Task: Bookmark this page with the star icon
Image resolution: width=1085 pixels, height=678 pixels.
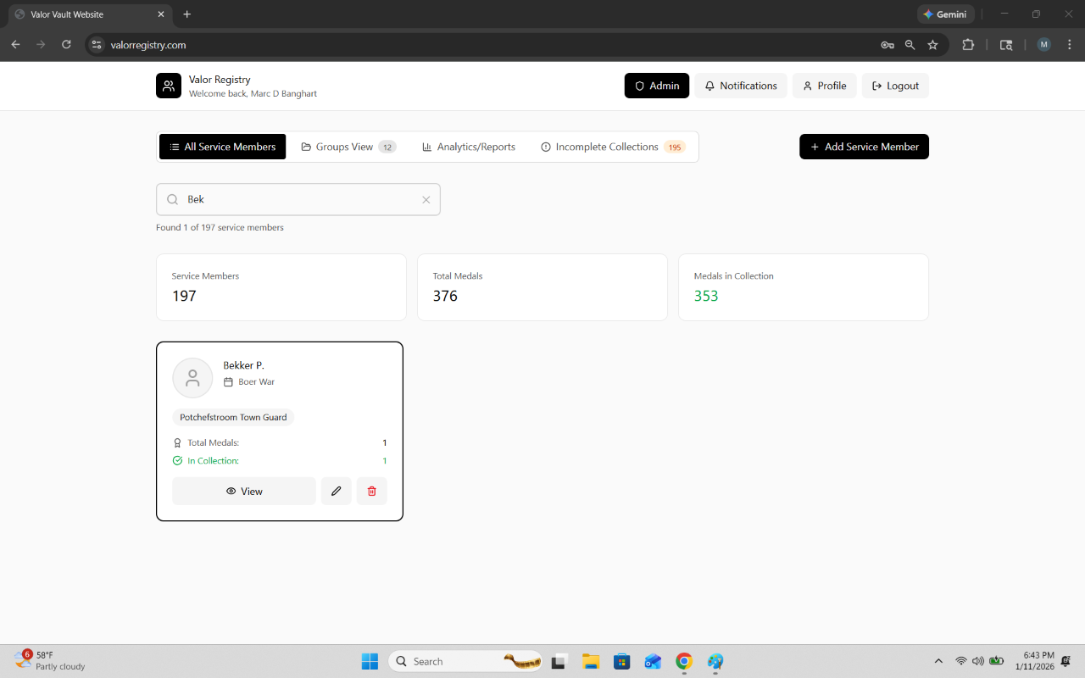Action: tap(932, 45)
